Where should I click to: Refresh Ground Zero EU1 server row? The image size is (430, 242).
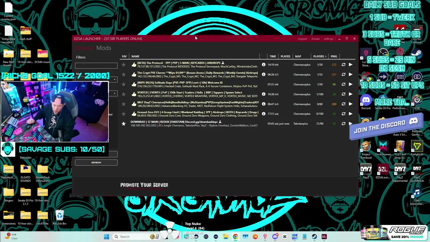click(343, 114)
